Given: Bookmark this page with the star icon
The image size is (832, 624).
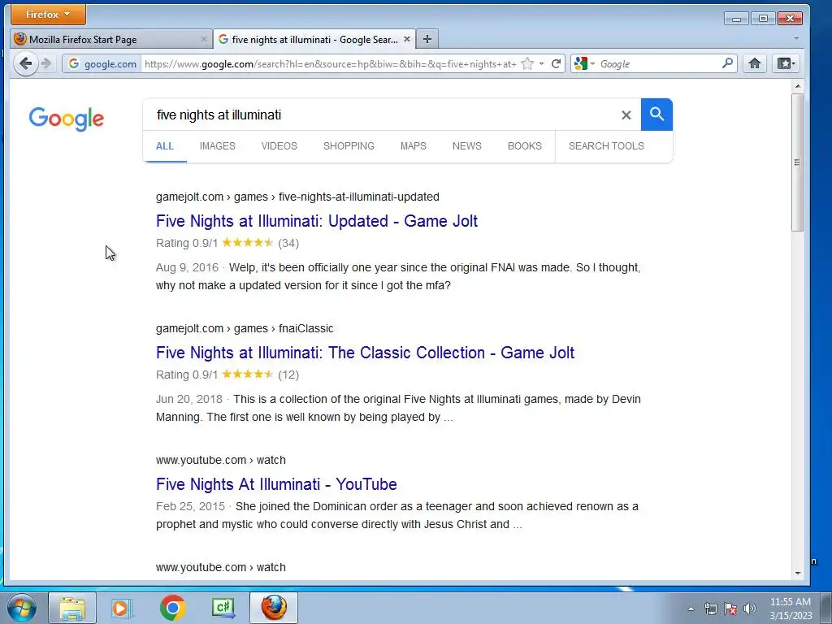Looking at the screenshot, I should (526, 63).
